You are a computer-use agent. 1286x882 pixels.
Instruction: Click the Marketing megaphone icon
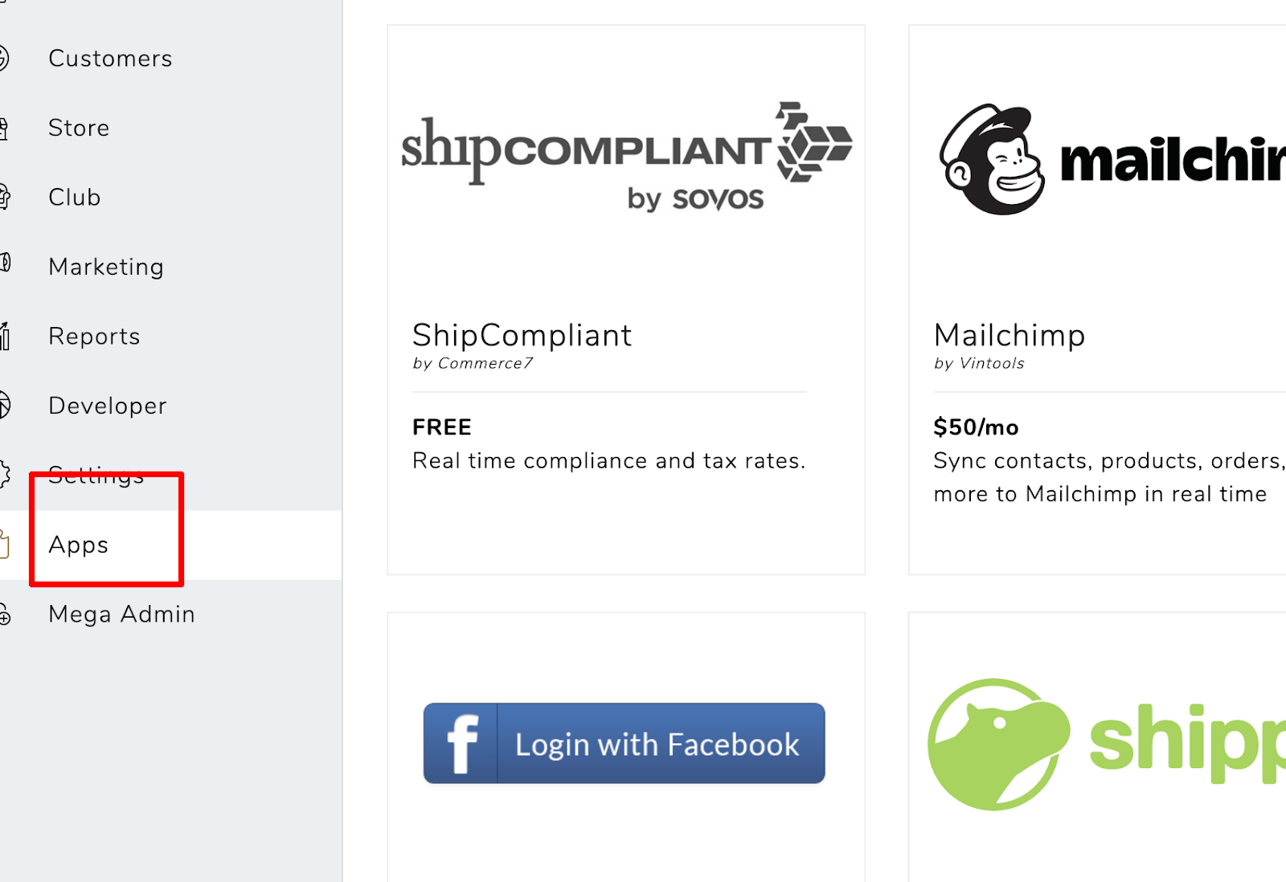(4, 263)
